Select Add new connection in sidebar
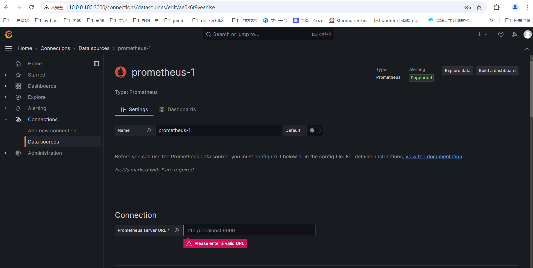 point(52,131)
